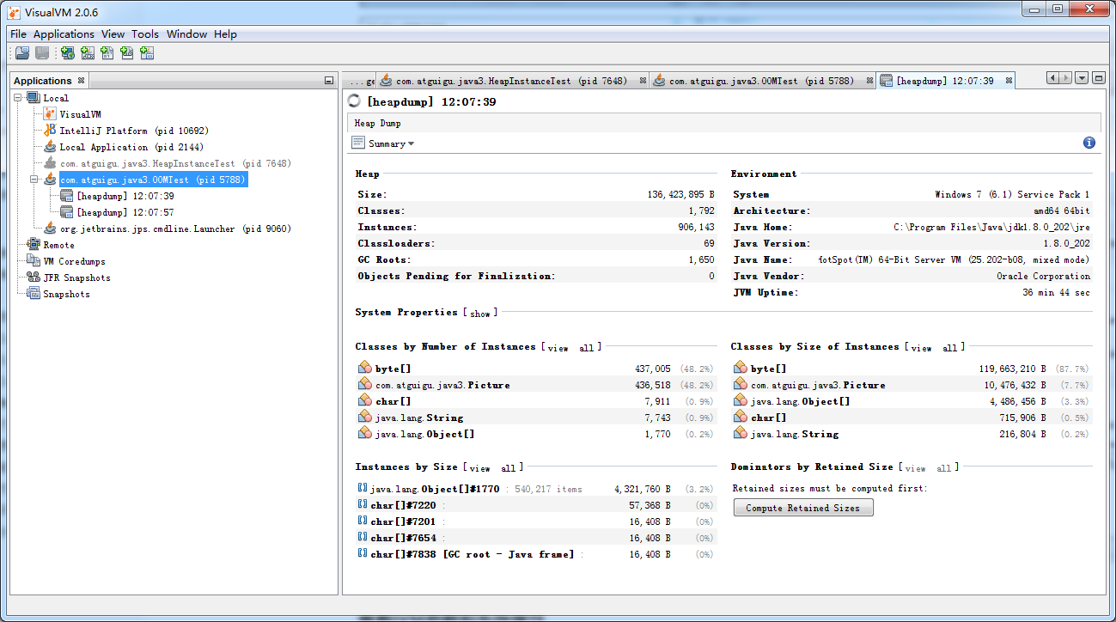This screenshot has height=622, width=1116.
Task: Click char[]#7220 instance row
Action: tap(537, 505)
